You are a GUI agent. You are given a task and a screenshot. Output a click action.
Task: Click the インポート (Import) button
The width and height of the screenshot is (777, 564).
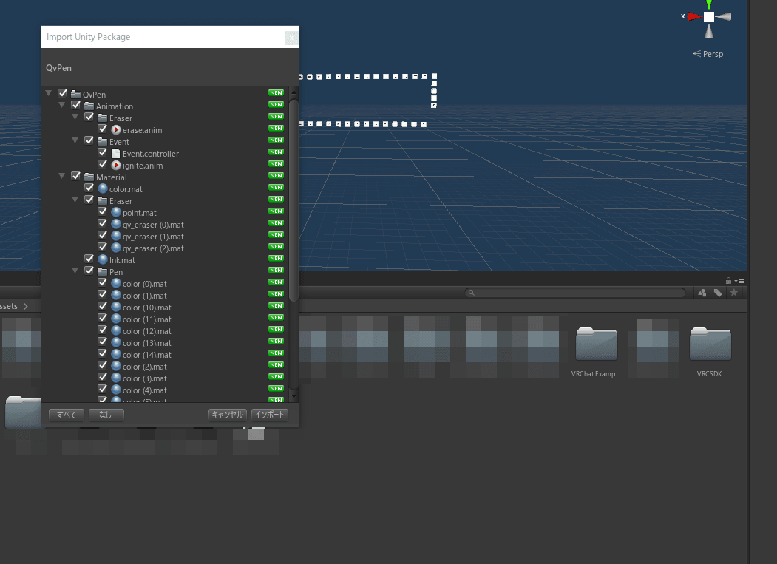pyautogui.click(x=270, y=415)
